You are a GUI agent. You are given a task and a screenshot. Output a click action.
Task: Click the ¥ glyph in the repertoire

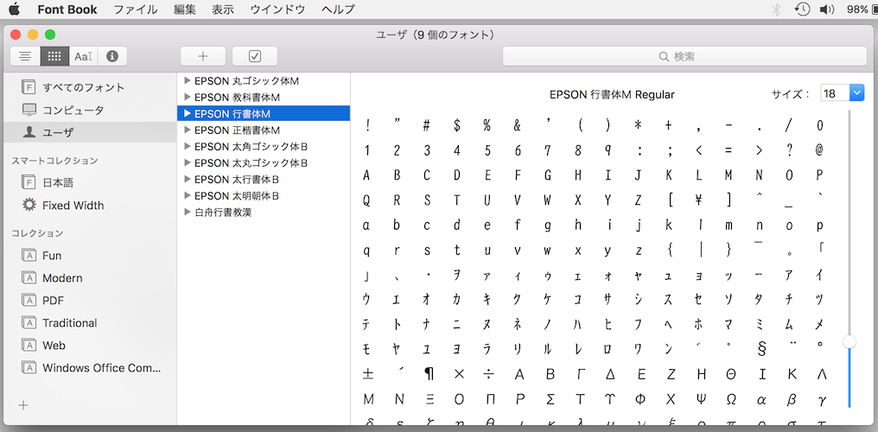(699, 200)
